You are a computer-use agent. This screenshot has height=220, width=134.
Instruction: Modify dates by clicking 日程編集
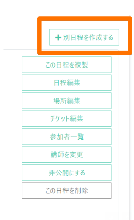coord(67,83)
